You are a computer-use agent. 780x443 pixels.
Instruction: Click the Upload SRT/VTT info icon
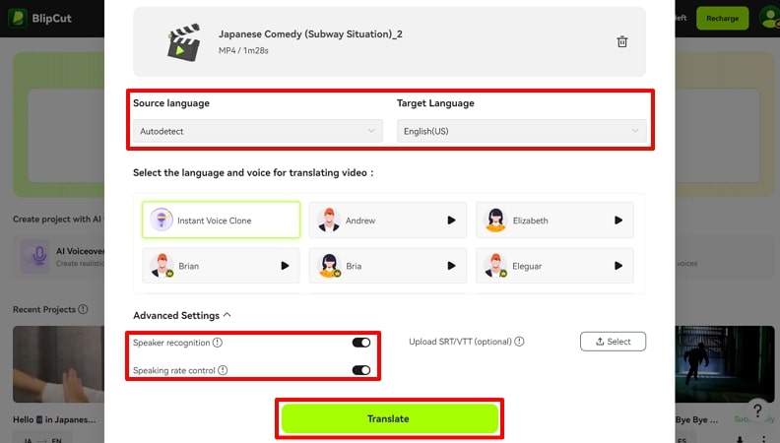point(519,342)
